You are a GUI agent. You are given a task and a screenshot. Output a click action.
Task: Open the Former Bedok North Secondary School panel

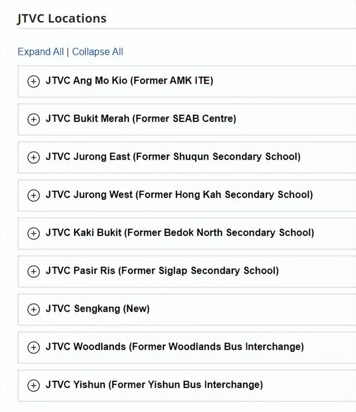point(187,234)
